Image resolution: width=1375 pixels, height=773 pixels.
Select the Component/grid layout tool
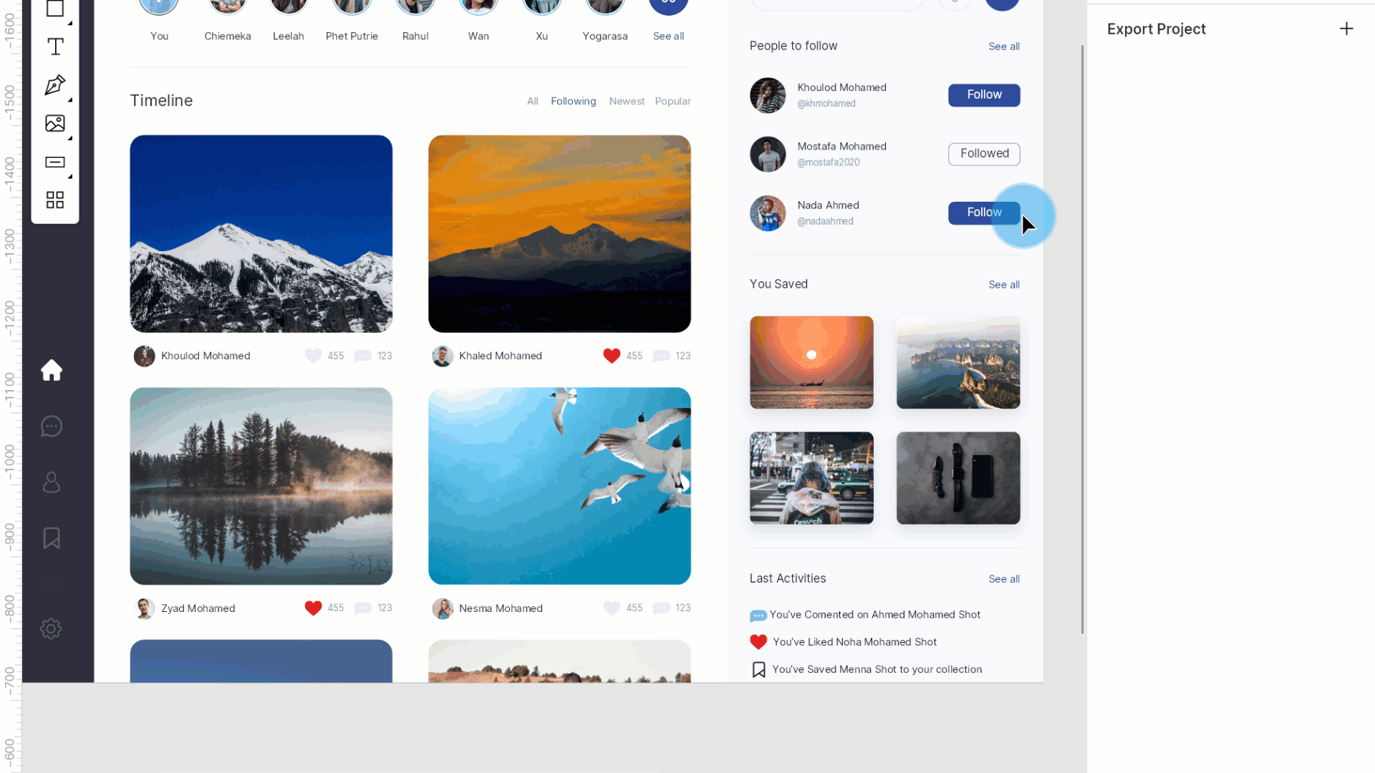click(54, 199)
